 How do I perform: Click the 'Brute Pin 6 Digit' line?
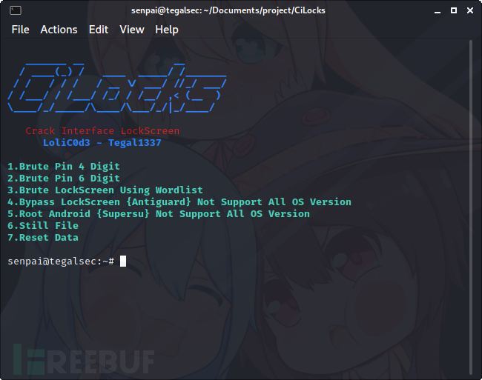click(64, 178)
